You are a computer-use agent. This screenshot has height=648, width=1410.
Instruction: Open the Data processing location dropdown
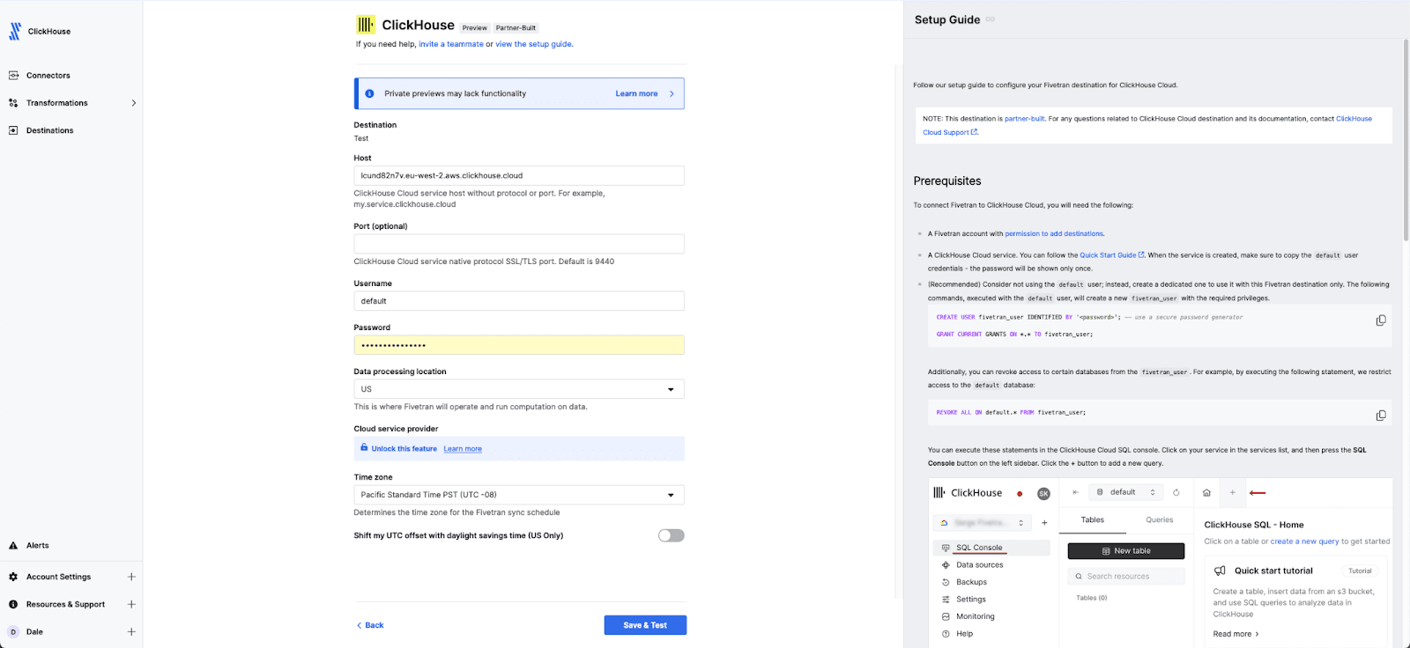tap(518, 389)
